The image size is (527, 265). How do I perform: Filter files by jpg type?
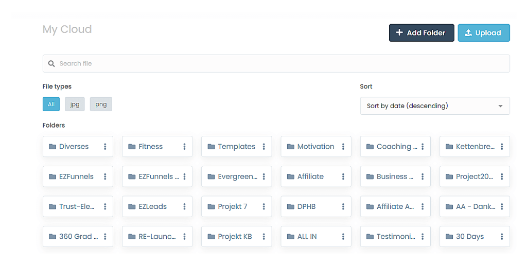pyautogui.click(x=75, y=104)
